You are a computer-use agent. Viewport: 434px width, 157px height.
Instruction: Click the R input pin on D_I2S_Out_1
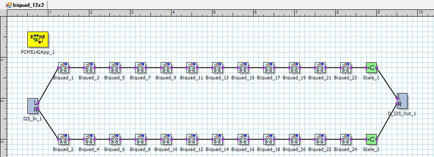click(397, 103)
